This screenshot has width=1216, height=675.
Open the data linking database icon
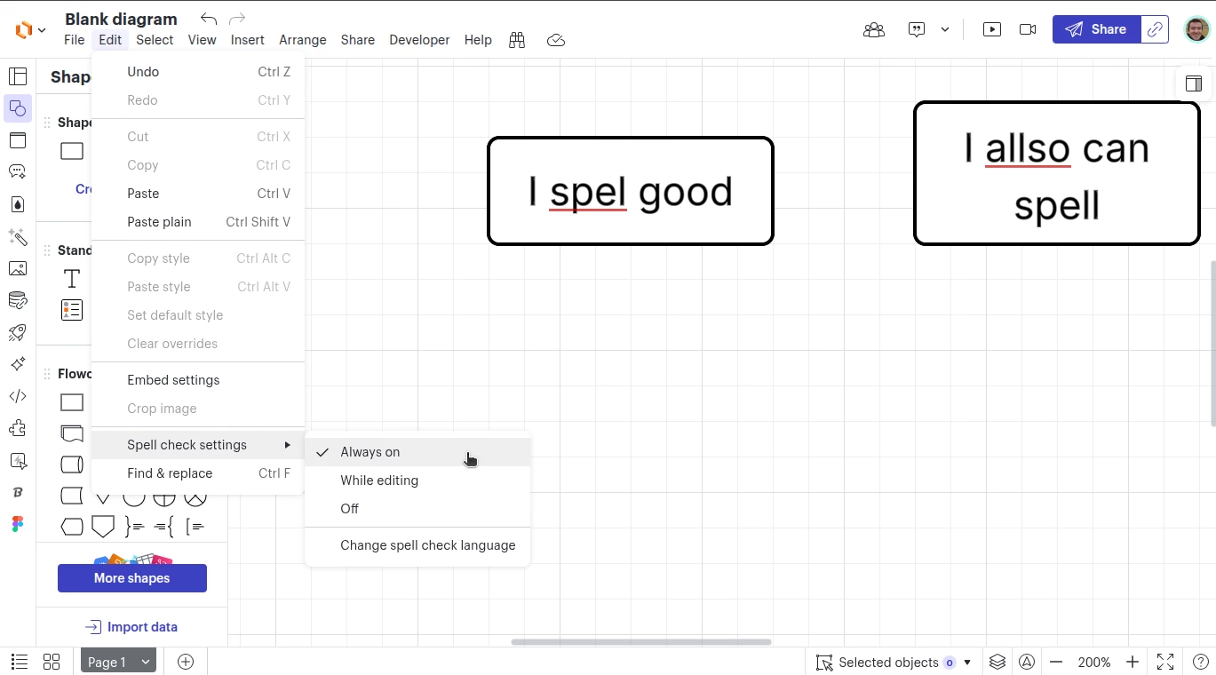18,300
